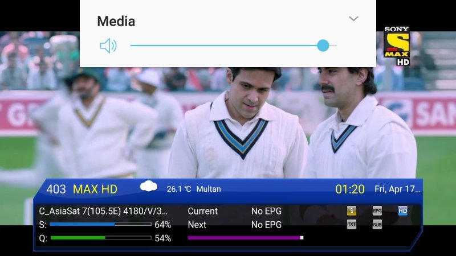Expand the Media volume panel chevron
The image size is (456, 256).
[x=353, y=19]
